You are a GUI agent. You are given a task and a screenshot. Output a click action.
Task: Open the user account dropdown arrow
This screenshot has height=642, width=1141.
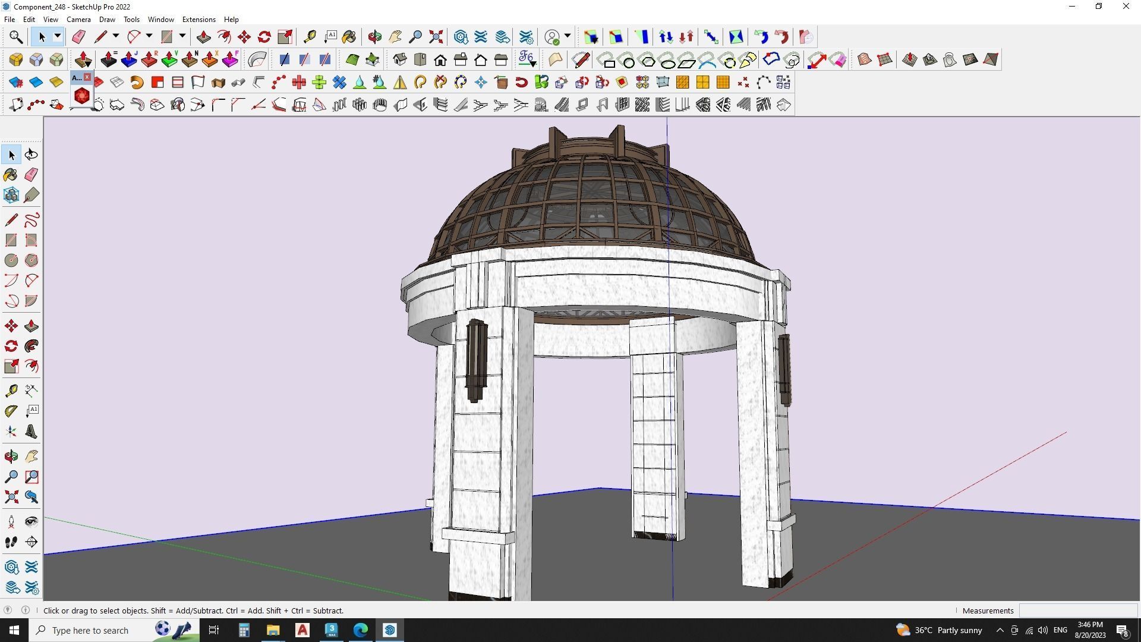pyautogui.click(x=568, y=37)
